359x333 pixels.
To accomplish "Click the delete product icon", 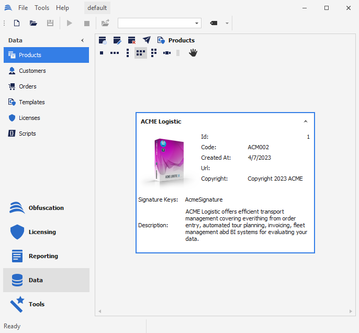I will point(132,40).
